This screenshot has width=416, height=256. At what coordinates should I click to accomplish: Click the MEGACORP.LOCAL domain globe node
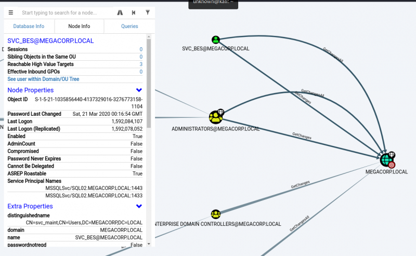386,159
